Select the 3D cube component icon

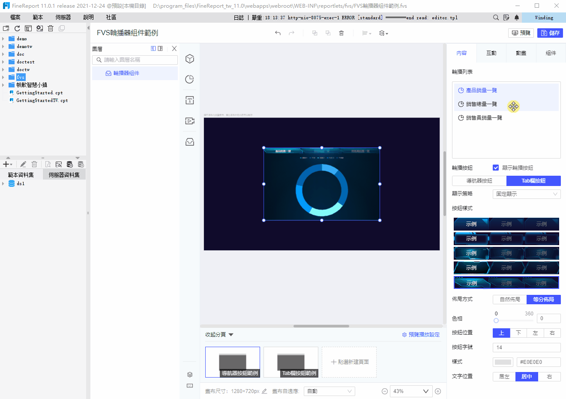(190, 59)
